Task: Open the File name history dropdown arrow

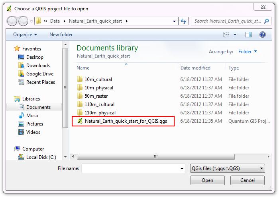Action: tap(182, 168)
